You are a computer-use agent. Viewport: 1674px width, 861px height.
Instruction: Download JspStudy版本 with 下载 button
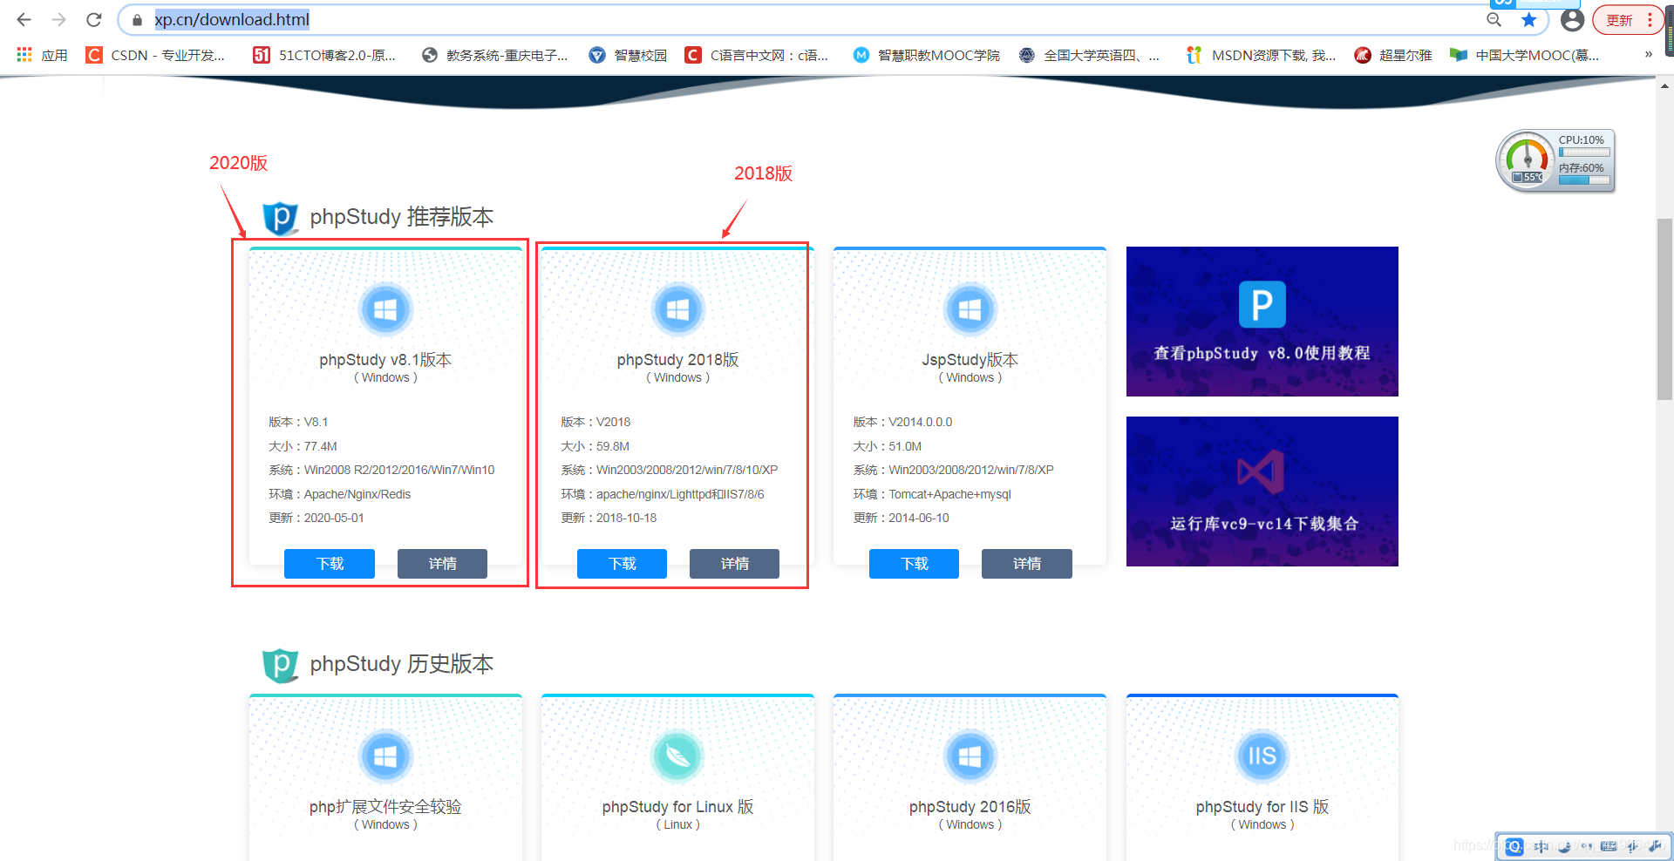pyautogui.click(x=914, y=564)
